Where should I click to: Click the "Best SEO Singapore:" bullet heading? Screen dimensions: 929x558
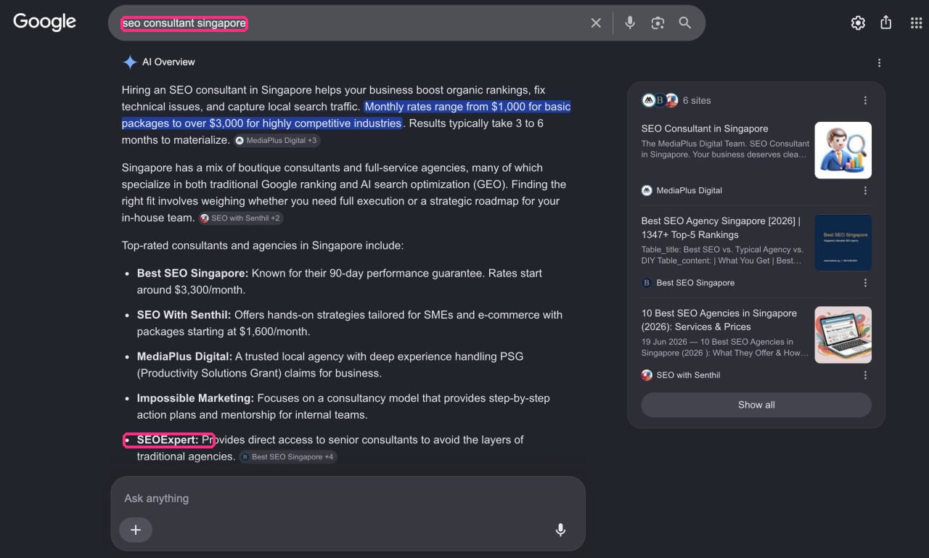[192, 274]
